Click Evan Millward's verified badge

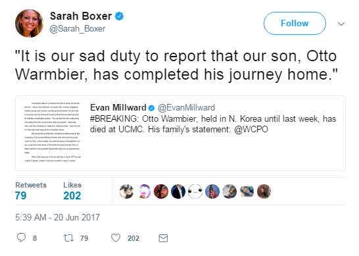tap(151, 108)
